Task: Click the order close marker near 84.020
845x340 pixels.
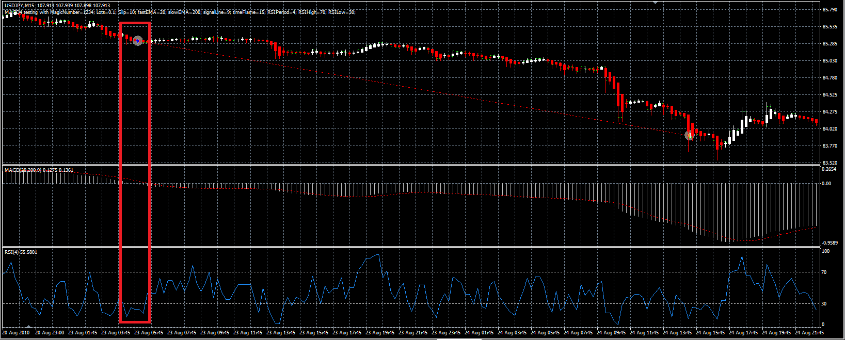Action: click(690, 136)
